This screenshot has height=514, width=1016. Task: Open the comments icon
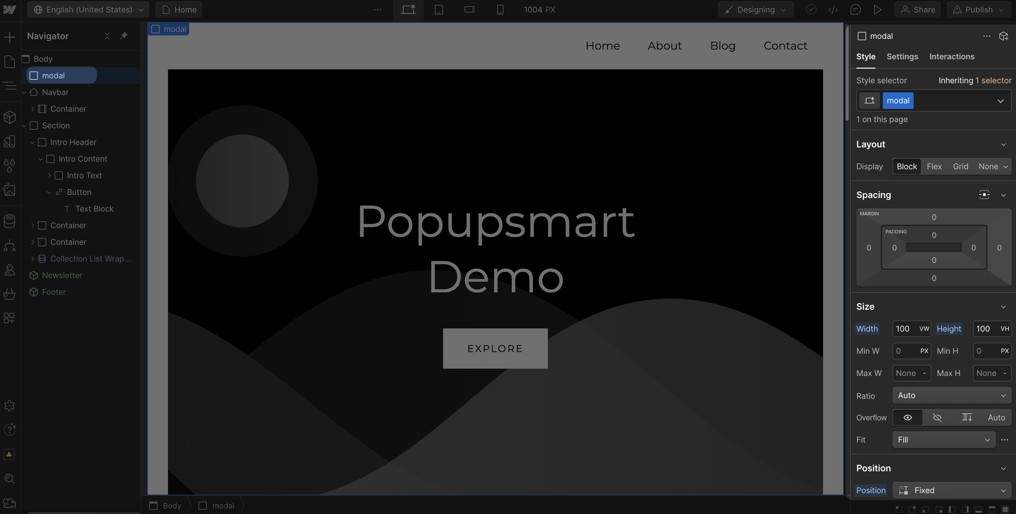click(855, 9)
